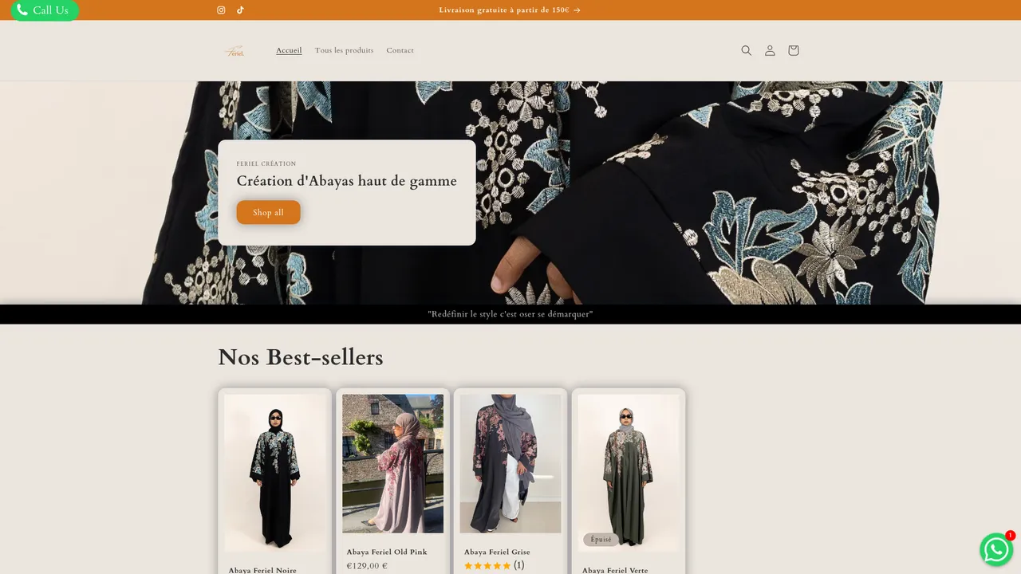This screenshot has height=574, width=1021.
Task: Open the Instagram profile icon
Action: coord(221,10)
